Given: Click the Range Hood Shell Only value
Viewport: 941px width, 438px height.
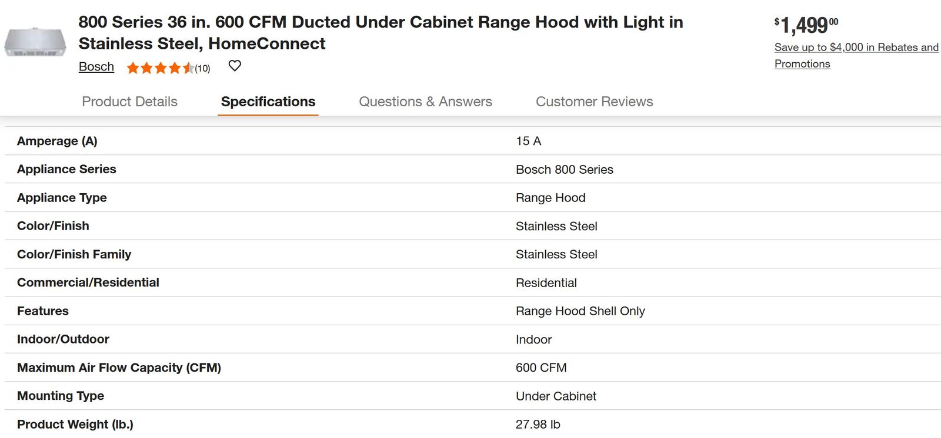Looking at the screenshot, I should point(580,311).
